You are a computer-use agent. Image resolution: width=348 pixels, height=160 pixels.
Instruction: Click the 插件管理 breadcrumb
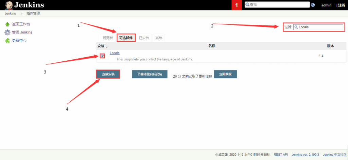[33, 14]
